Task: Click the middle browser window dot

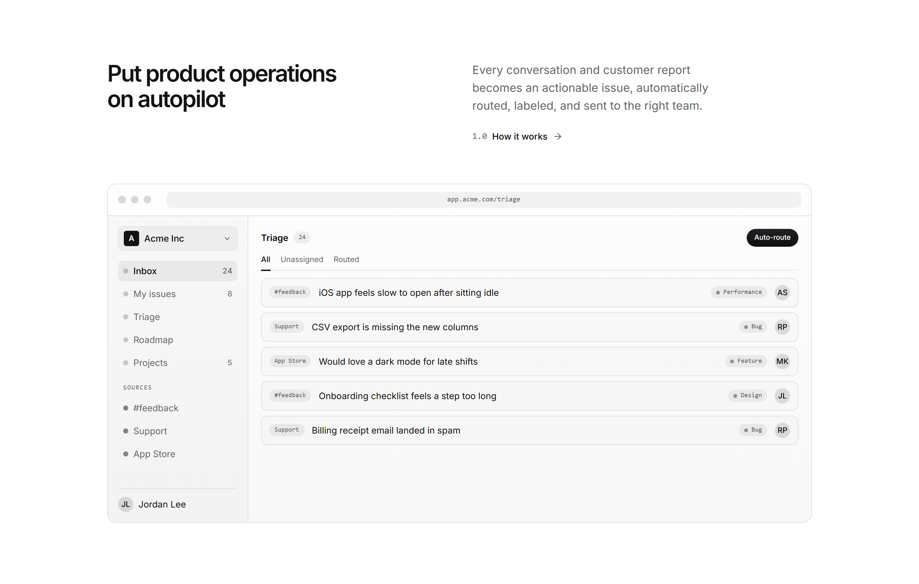Action: pos(135,199)
